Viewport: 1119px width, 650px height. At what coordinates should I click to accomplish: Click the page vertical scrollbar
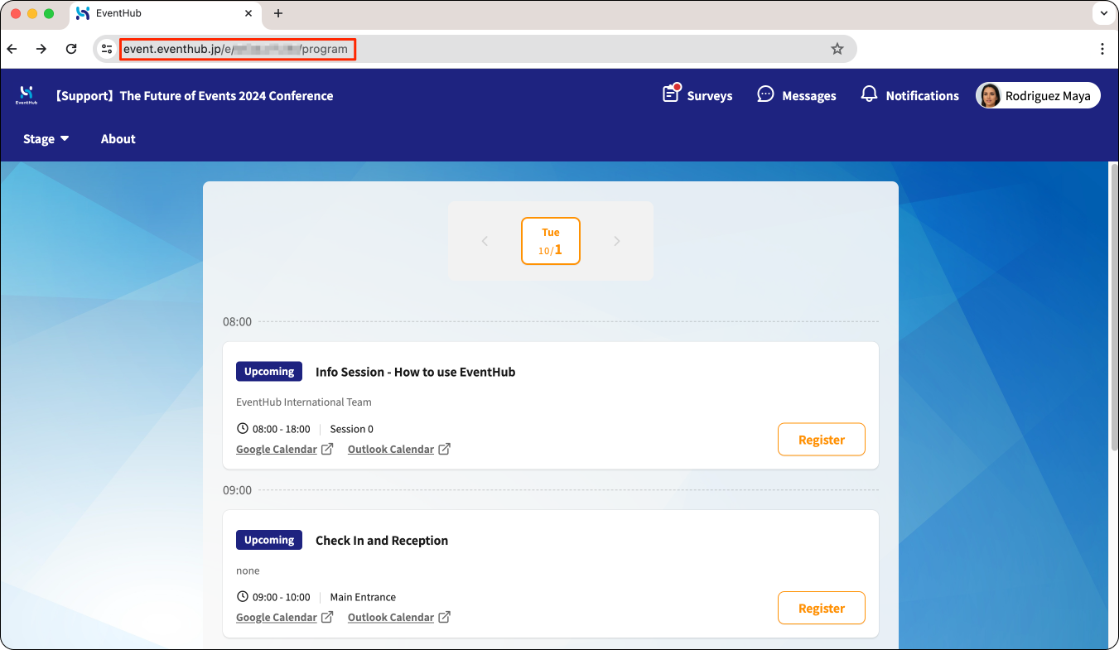click(1113, 306)
